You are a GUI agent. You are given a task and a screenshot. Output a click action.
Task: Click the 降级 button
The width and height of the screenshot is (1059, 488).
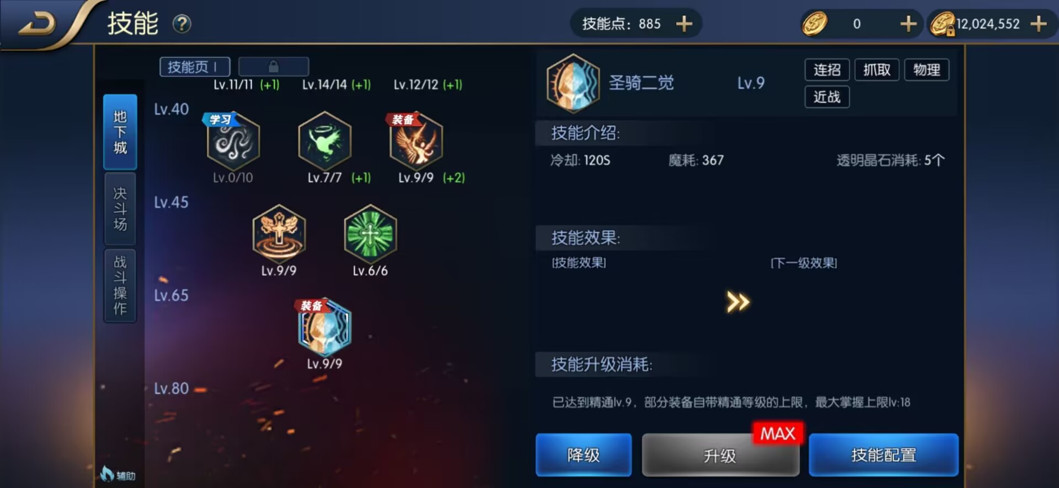point(584,455)
